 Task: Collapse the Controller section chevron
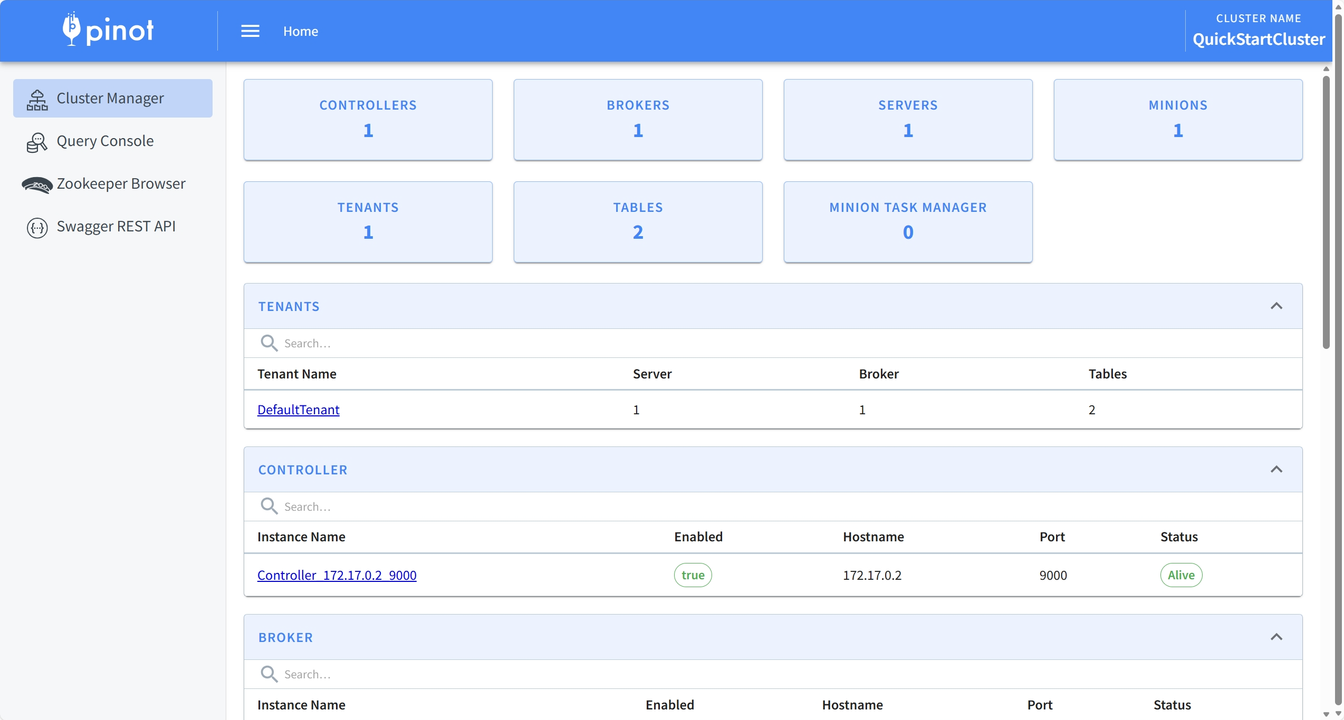[x=1276, y=470]
